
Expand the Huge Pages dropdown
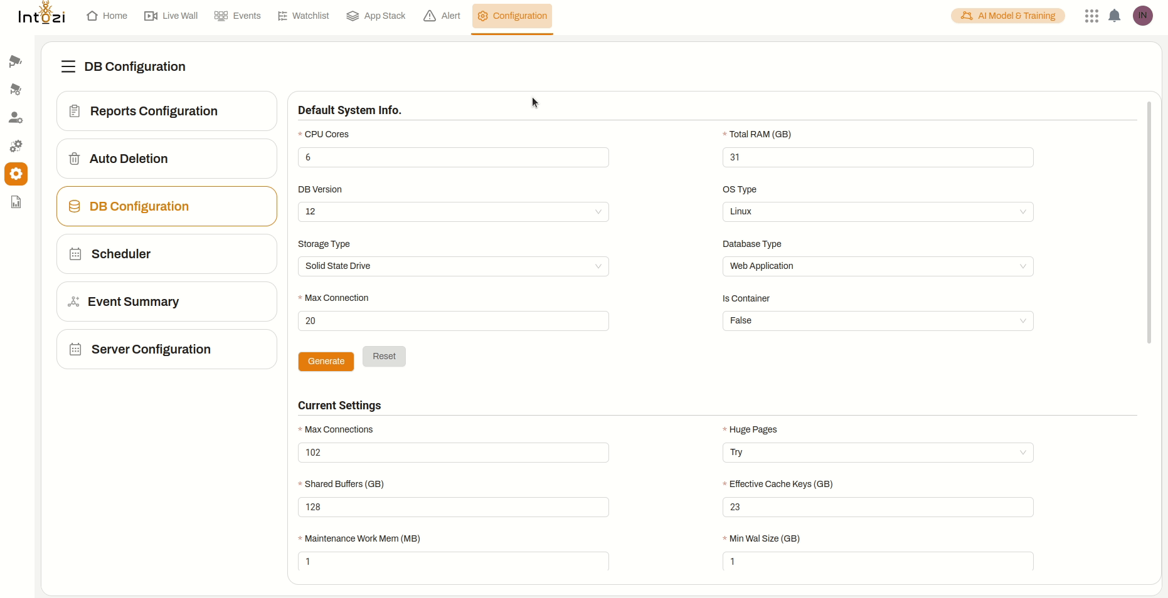(878, 453)
